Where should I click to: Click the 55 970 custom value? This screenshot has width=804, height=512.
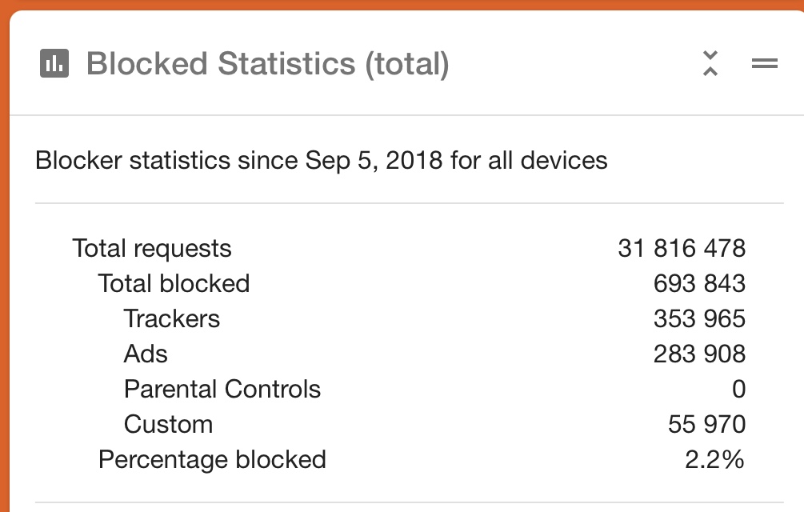706,424
